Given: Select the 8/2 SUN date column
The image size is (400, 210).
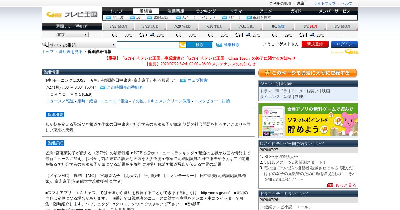Looking at the screenshot, I should coord(310,26).
